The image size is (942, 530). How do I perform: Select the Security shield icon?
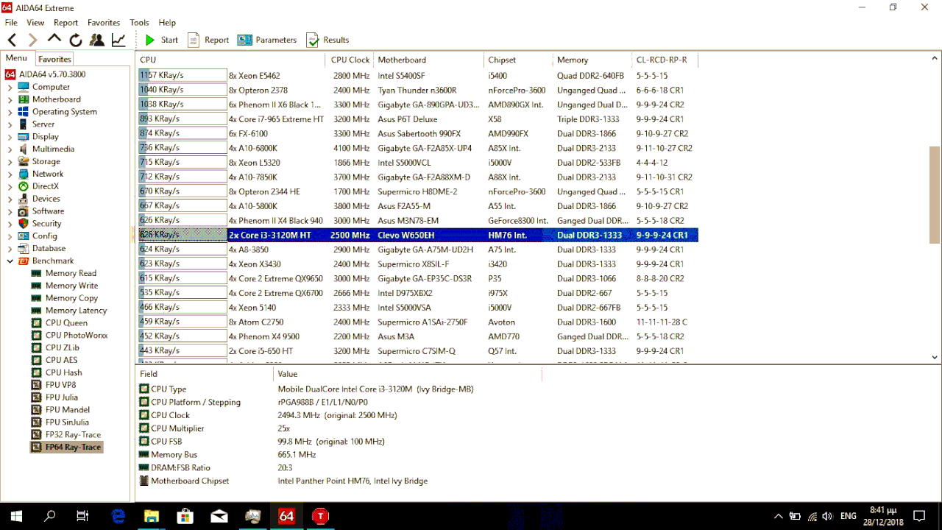pos(24,224)
